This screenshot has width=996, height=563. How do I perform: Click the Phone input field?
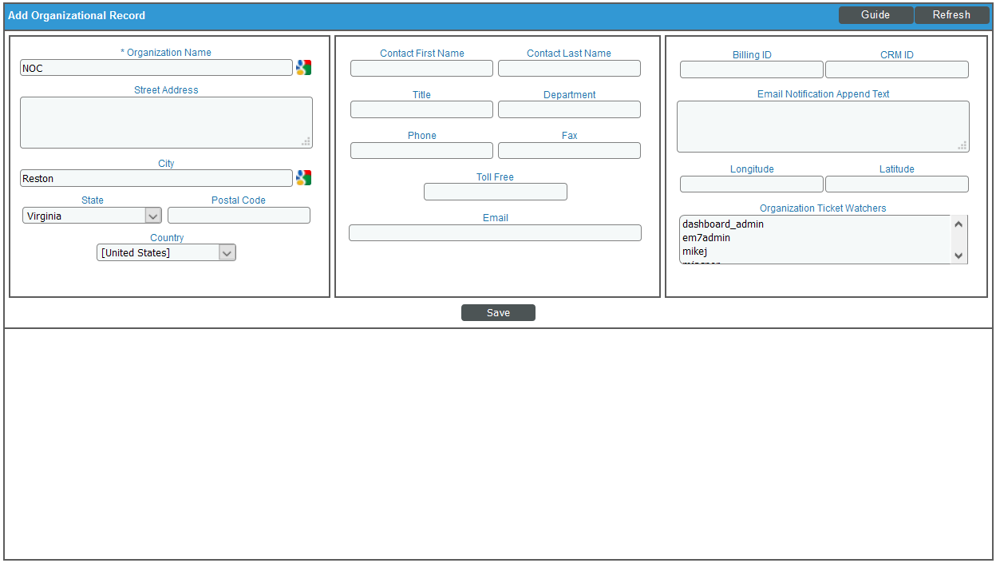coord(421,151)
